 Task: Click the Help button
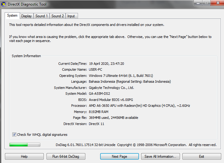pos(24,157)
